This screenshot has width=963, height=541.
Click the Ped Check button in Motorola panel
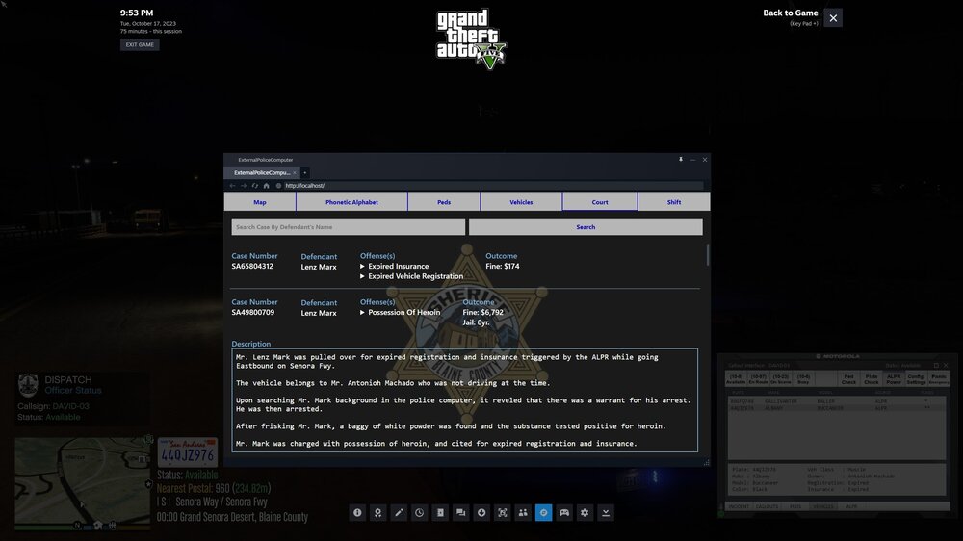point(848,379)
